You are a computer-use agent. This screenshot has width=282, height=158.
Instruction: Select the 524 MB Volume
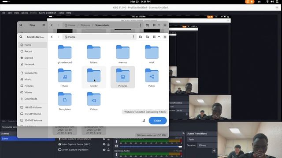click(x=33, y=120)
